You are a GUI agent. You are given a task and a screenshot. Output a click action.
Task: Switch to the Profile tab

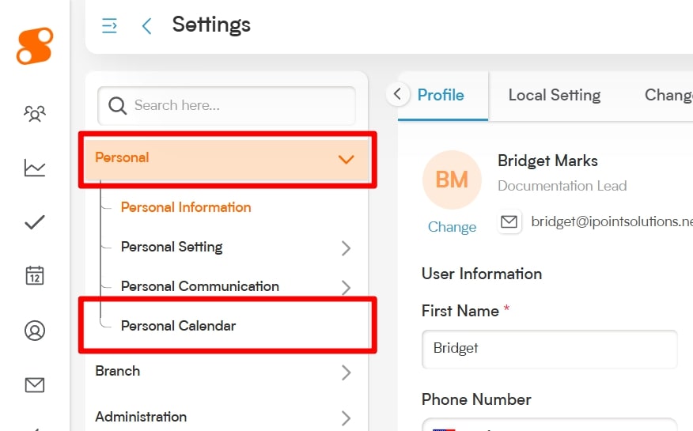441,96
